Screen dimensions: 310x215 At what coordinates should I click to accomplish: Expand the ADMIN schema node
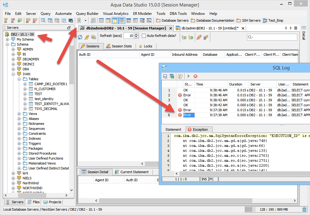point(13,49)
